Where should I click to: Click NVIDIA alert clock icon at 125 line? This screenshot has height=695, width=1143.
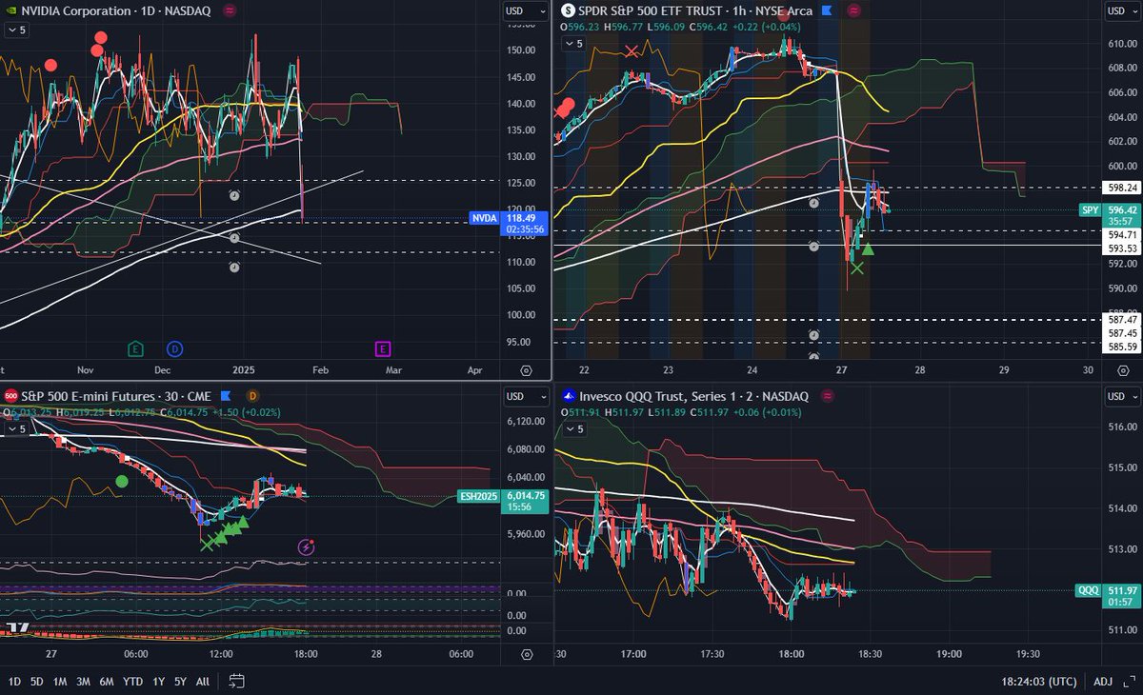[x=235, y=195]
